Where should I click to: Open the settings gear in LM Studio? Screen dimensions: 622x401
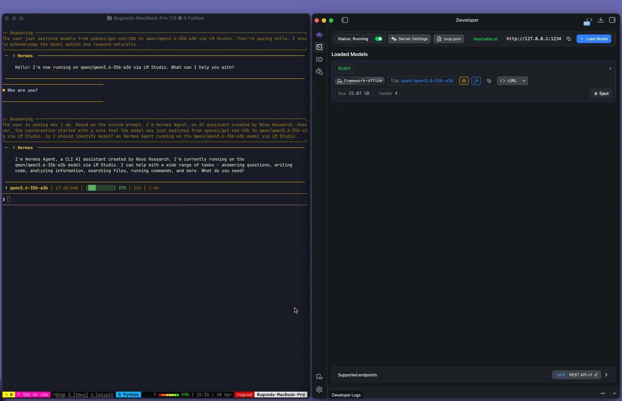[x=319, y=389]
